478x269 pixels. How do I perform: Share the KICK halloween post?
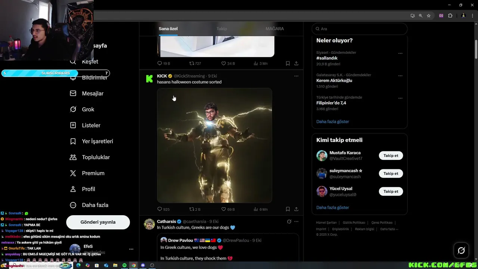pyautogui.click(x=296, y=209)
